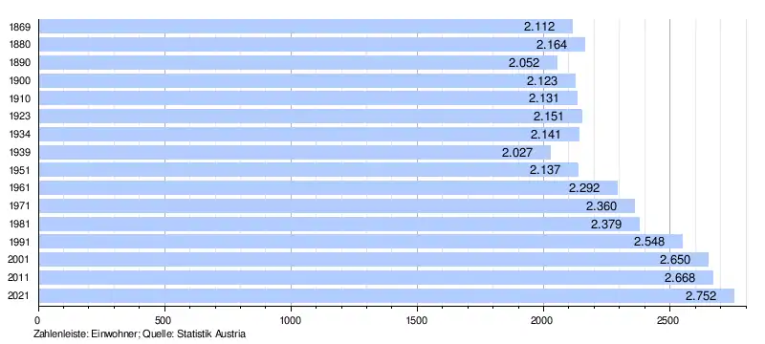
Task: Click the 500 axis tick label
Action: [164, 321]
